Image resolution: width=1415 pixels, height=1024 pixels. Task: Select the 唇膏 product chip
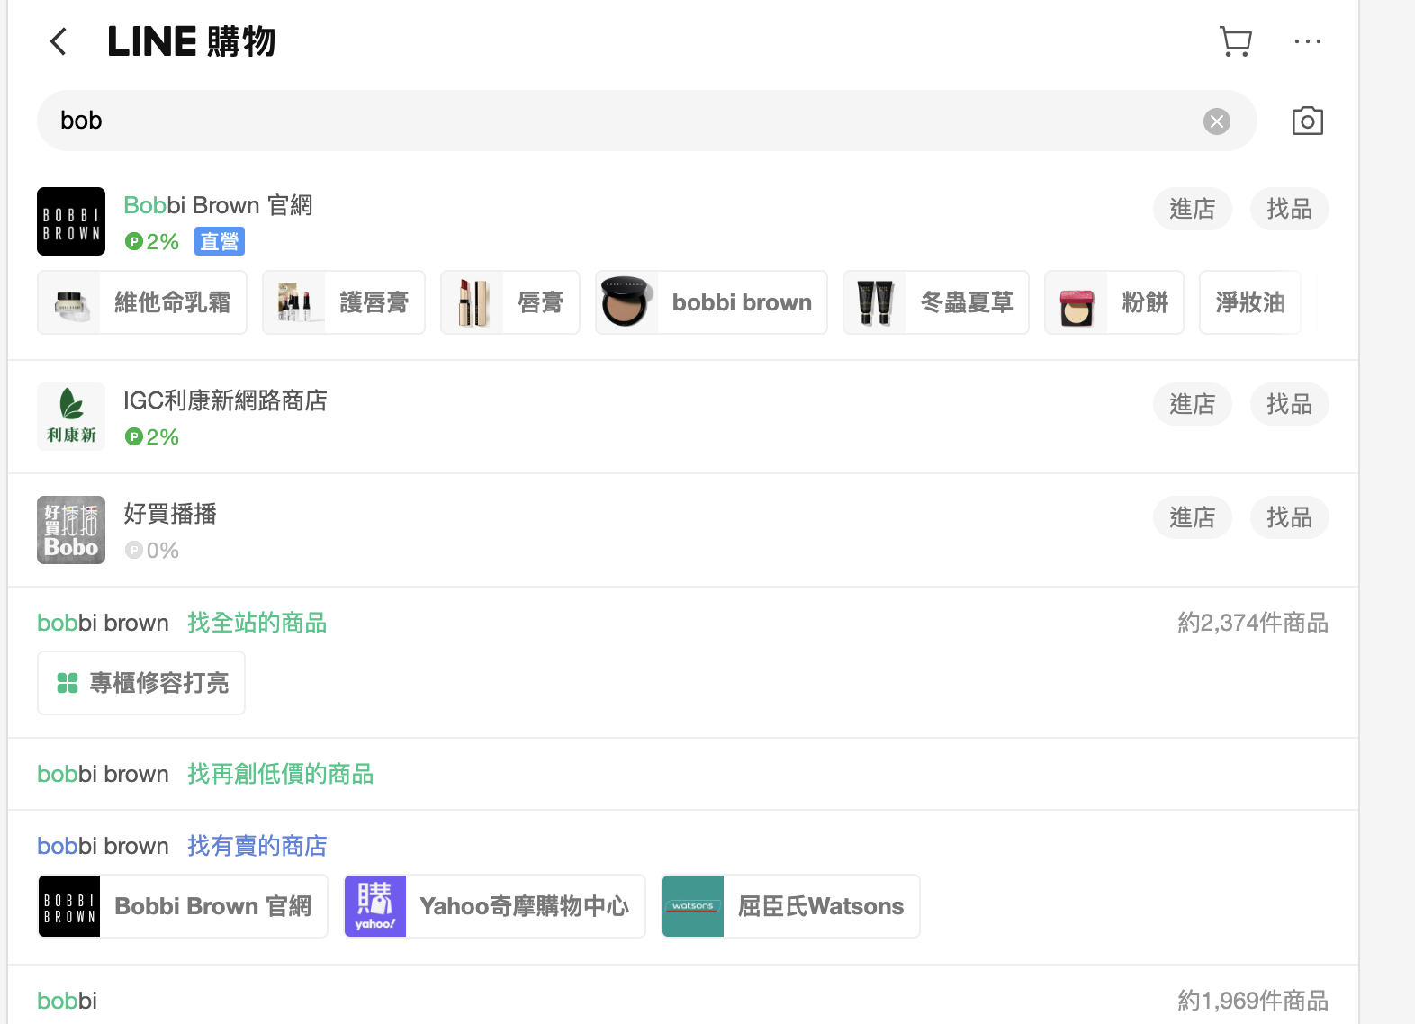click(510, 302)
